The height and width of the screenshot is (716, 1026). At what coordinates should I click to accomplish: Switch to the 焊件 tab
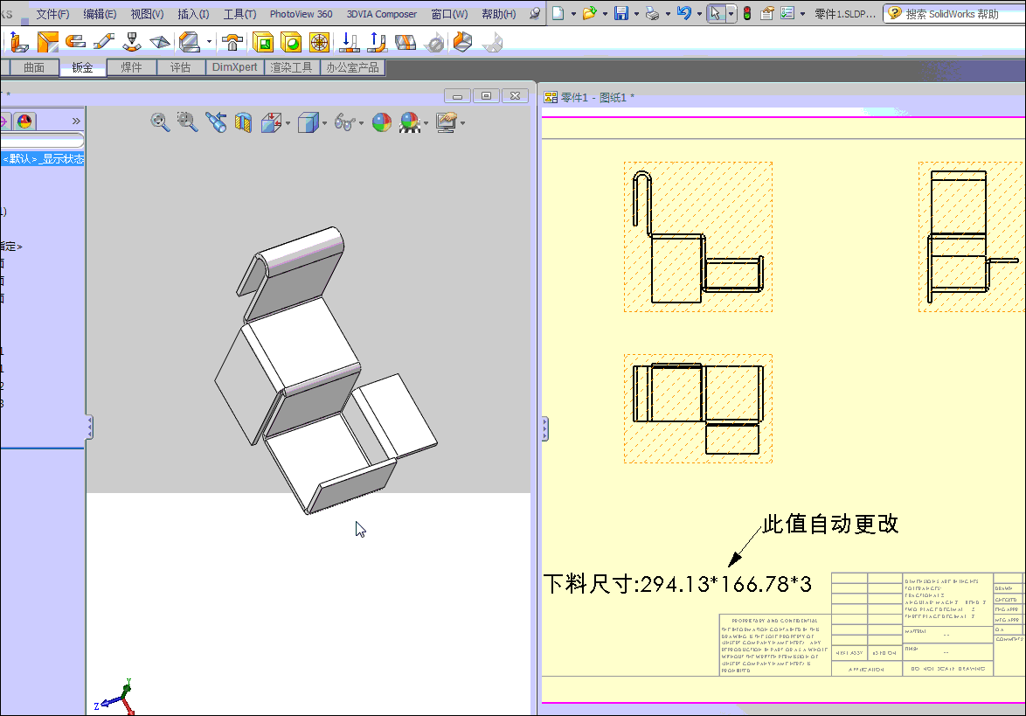(x=131, y=67)
